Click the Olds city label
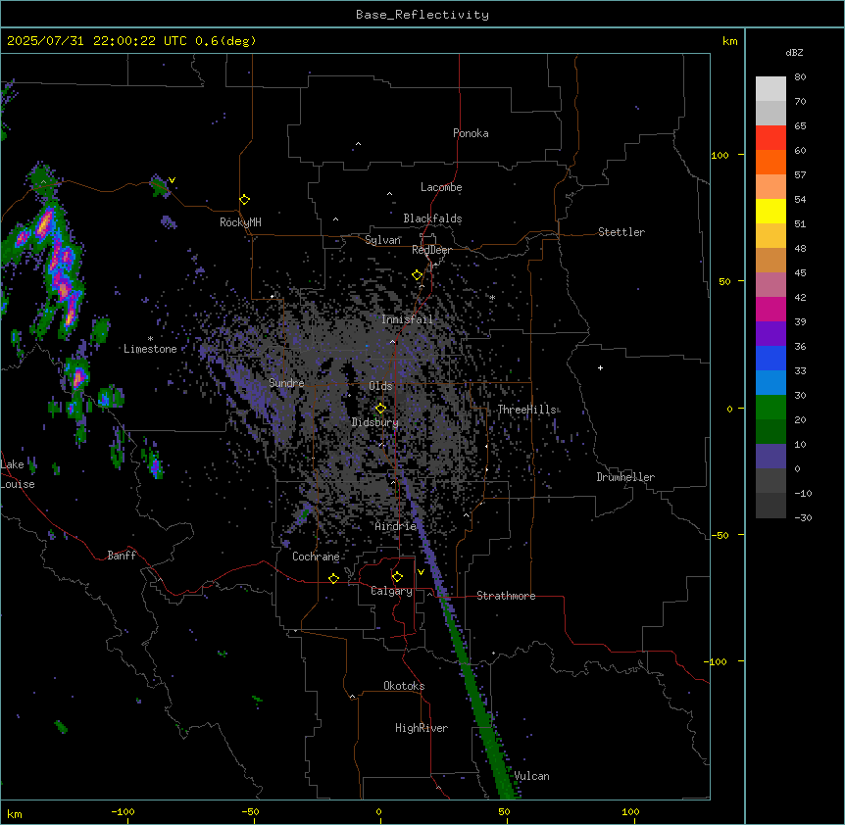This screenshot has width=845, height=825. pos(380,386)
